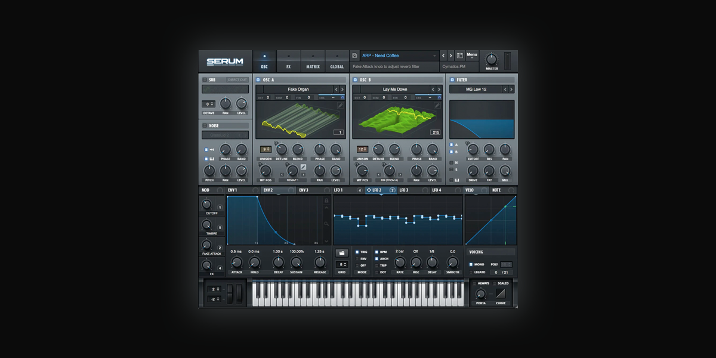Open the Fake Organ wavetable selector
The height and width of the screenshot is (358, 716).
pos(298,89)
